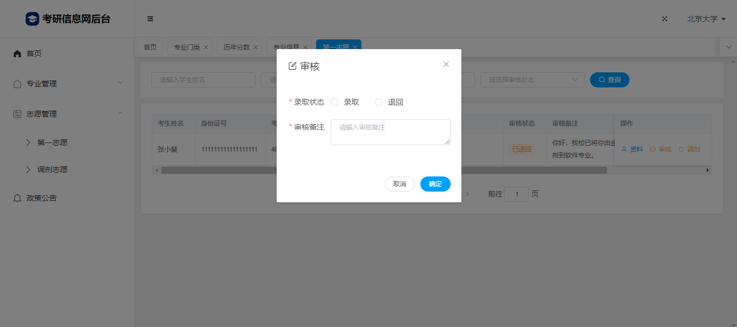Click the 操作 column header
Screen dimensions: 737x327
627,124
